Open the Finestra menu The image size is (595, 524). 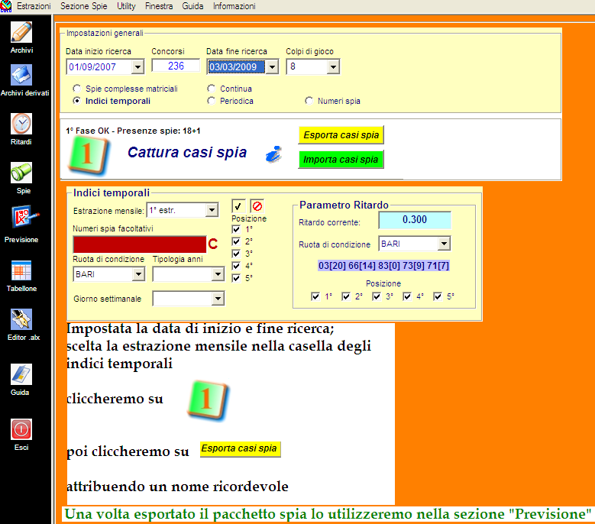pos(159,6)
